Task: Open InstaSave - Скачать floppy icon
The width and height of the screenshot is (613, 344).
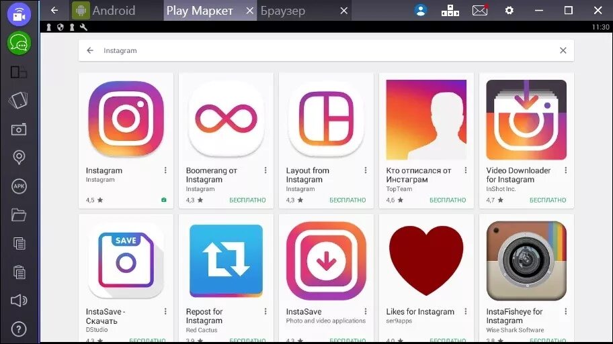Action: (x=126, y=261)
